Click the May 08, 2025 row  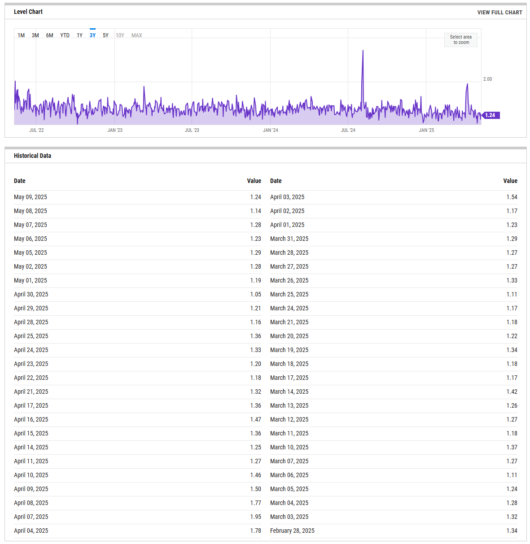click(x=137, y=211)
